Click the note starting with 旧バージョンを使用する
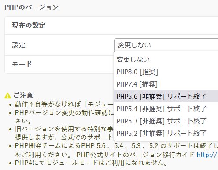Viewport: 218px width, 170px height. coord(64,133)
